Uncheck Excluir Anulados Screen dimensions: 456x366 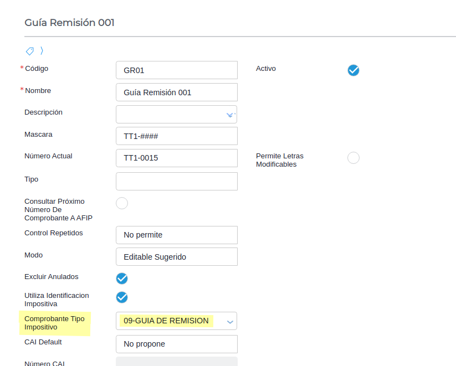click(122, 278)
